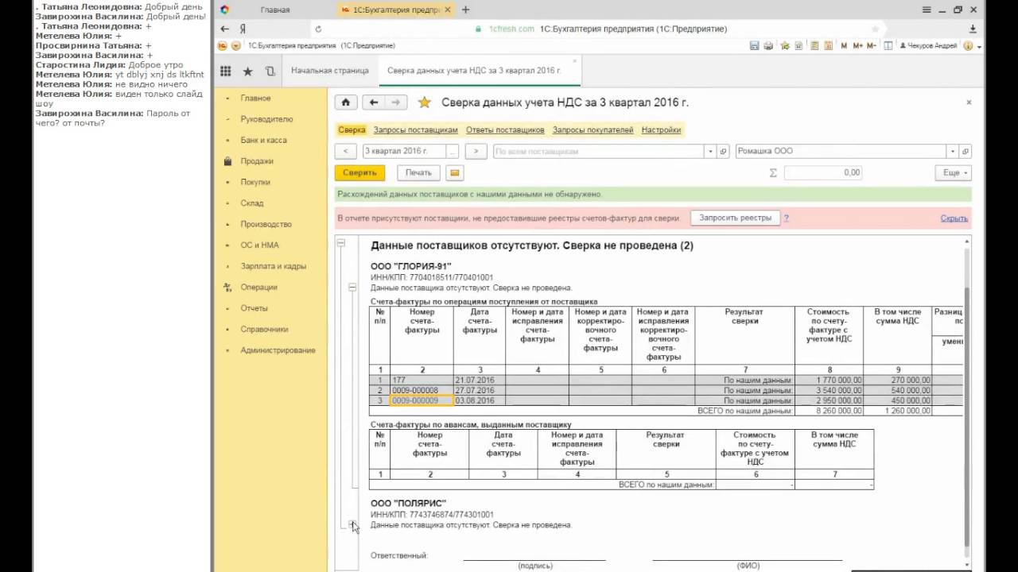Screen dimensions: 1018x572
Task: Open the history icon beside the favorites star
Action: pyautogui.click(x=270, y=71)
